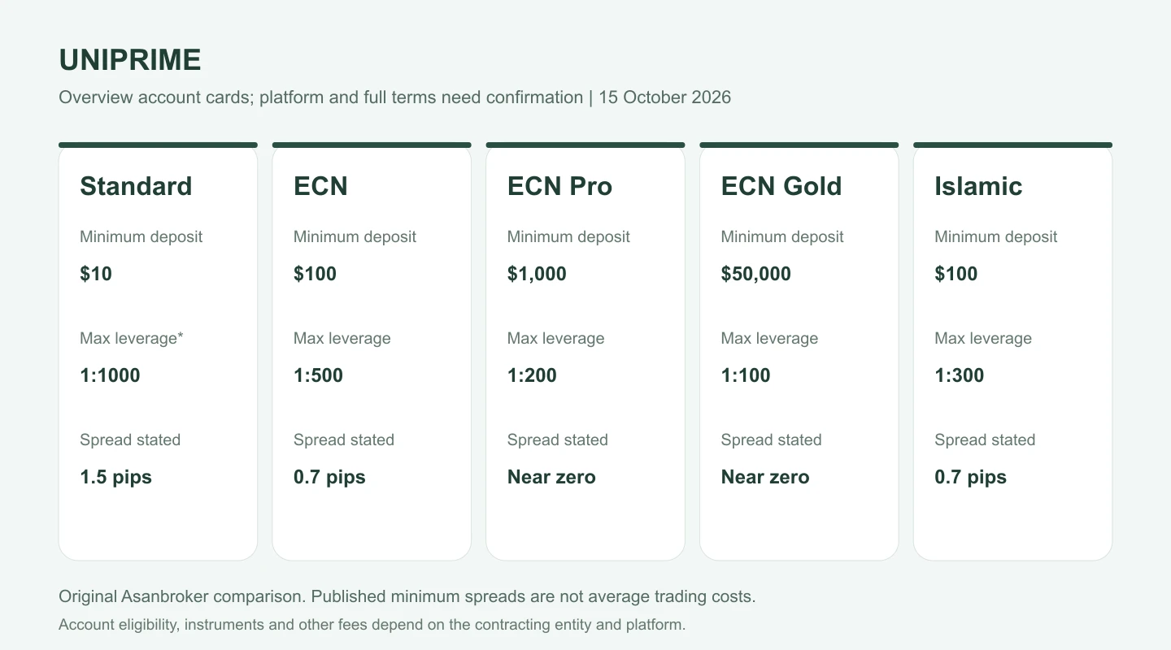The image size is (1171, 650).
Task: Click the ECN Gold card heading
Action: tap(781, 186)
